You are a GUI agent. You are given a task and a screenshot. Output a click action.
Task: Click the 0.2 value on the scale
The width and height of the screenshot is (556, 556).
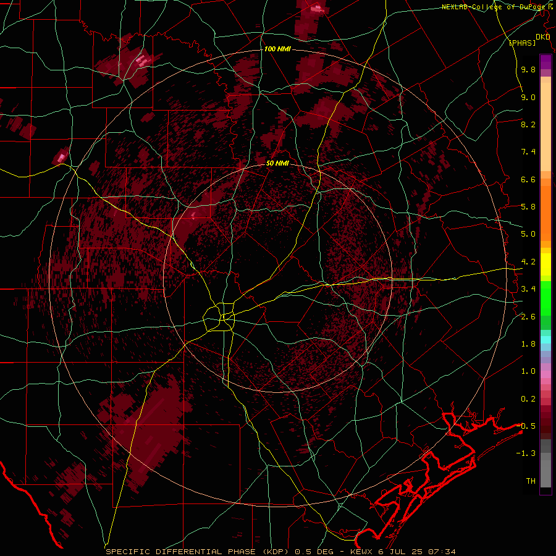528,399
